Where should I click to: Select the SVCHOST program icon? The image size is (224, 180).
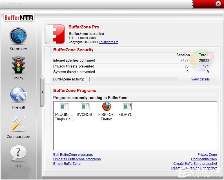pos(85,106)
